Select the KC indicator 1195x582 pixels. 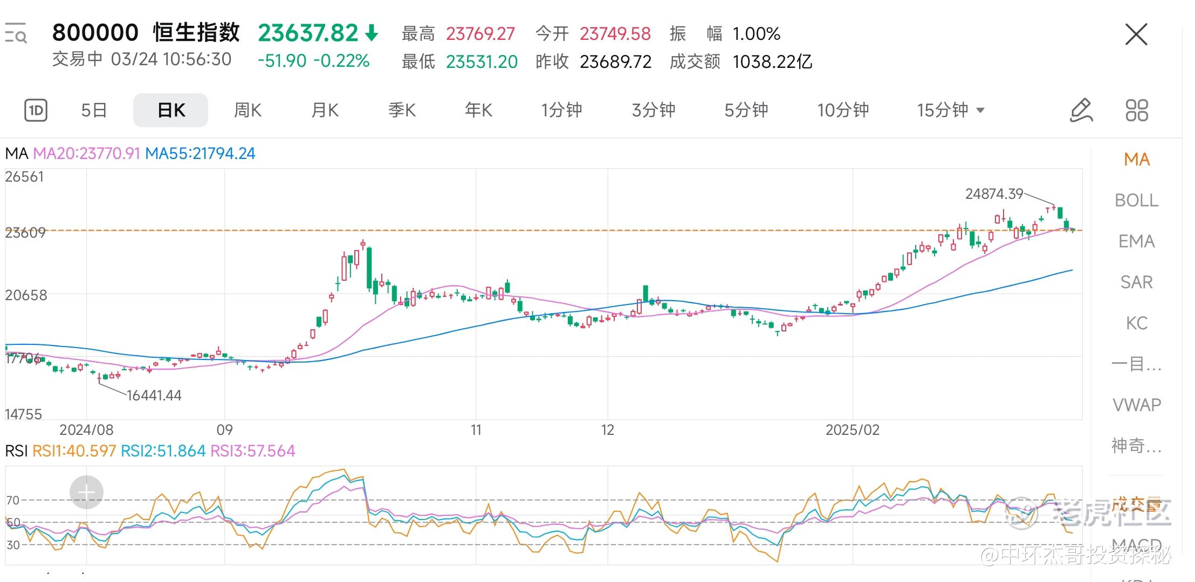click(1136, 323)
